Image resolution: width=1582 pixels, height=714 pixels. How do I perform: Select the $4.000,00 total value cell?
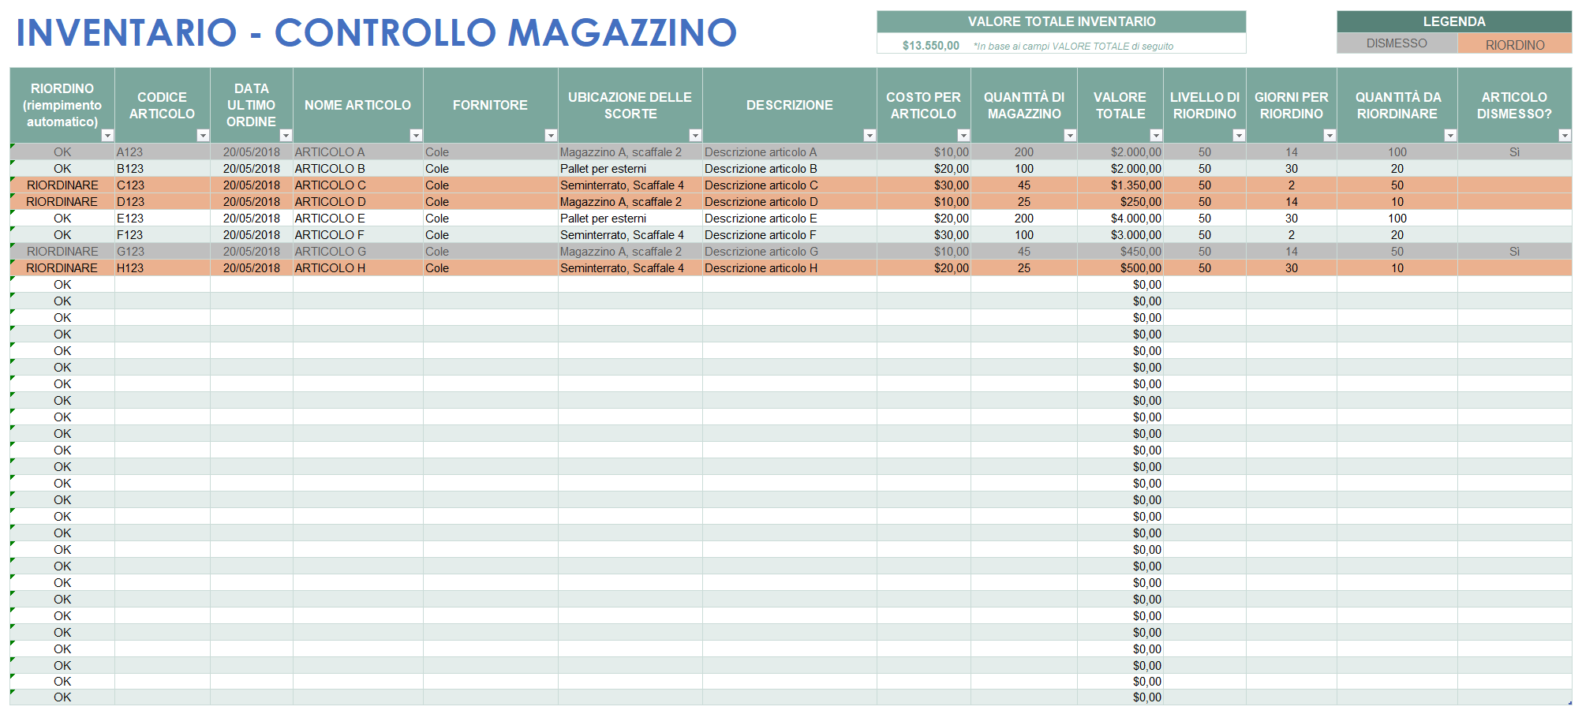coord(1120,218)
